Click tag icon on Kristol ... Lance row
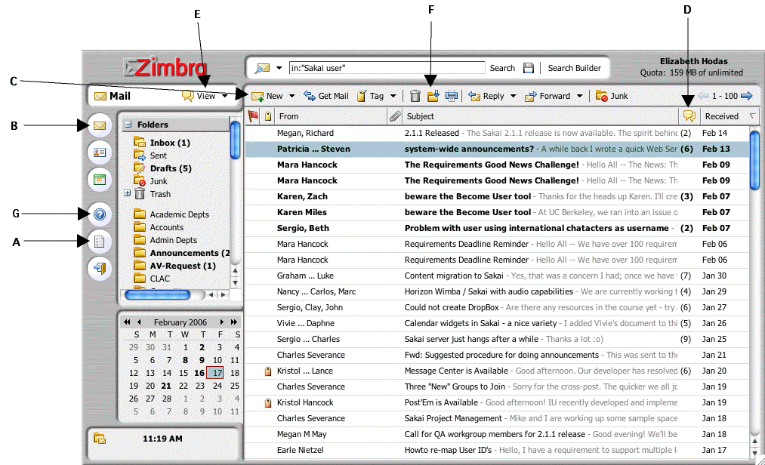 click(x=268, y=371)
